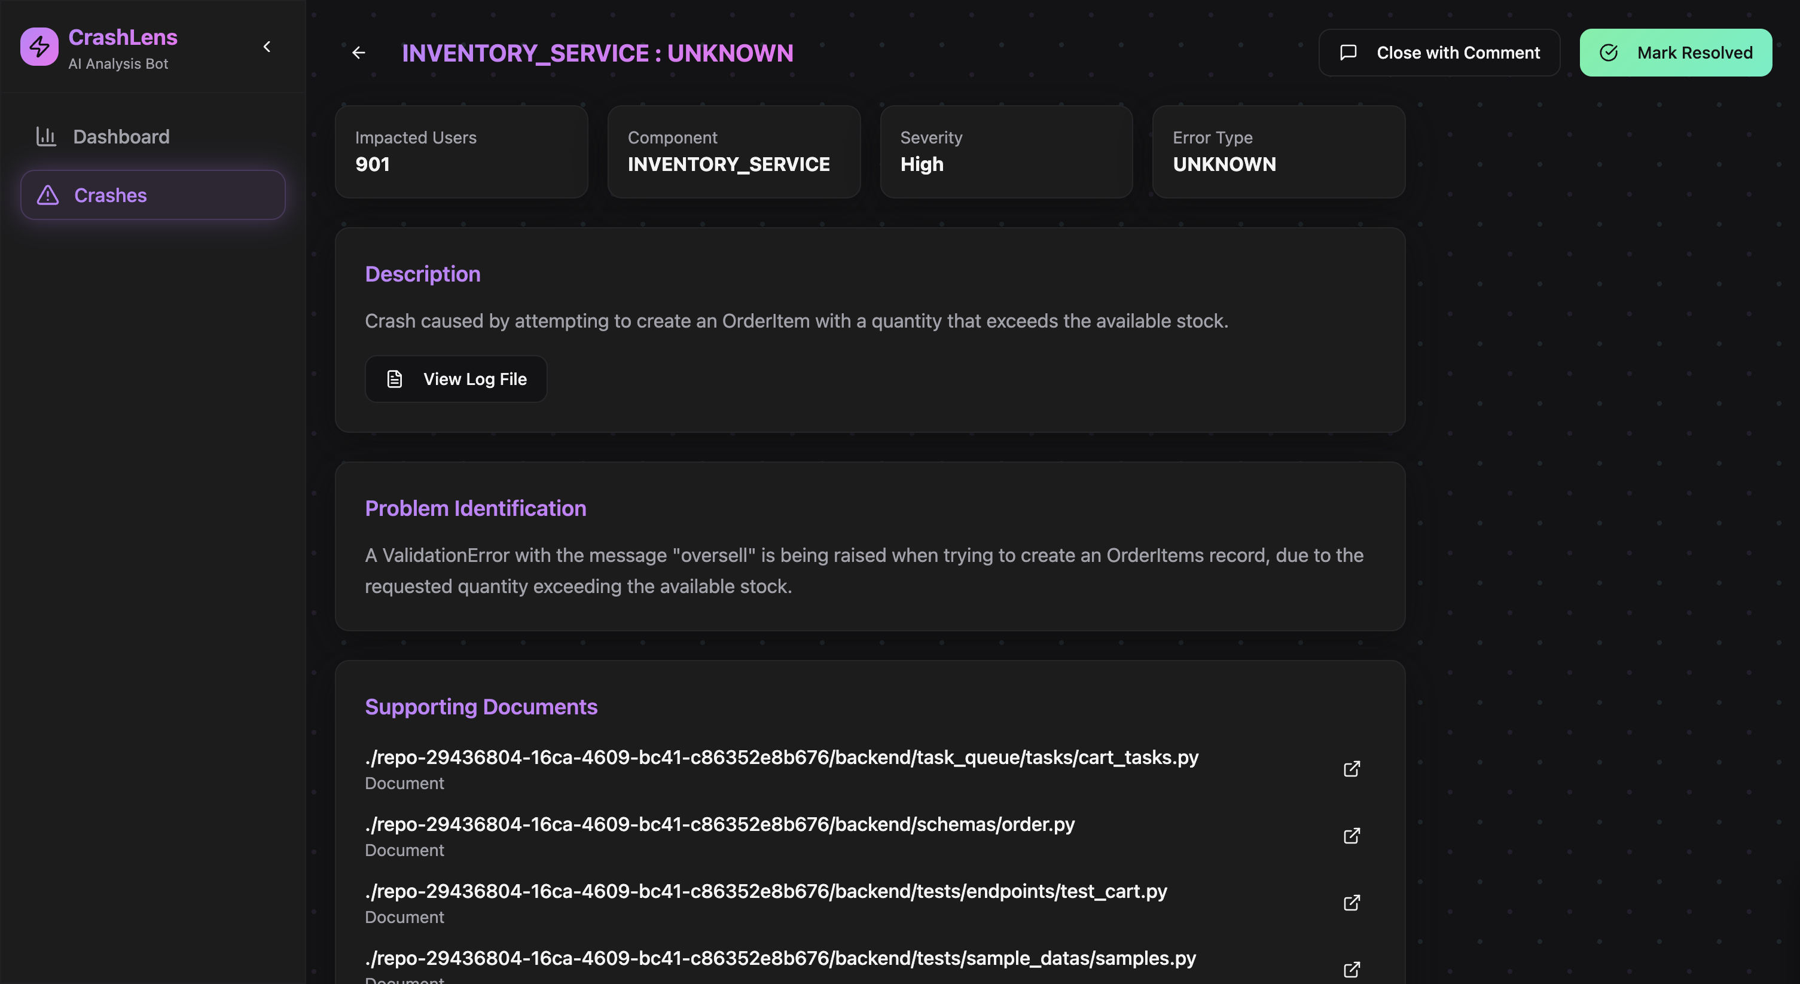Viewport: 1800px width, 984px height.
Task: Go back using the left arrow
Action: pos(358,53)
